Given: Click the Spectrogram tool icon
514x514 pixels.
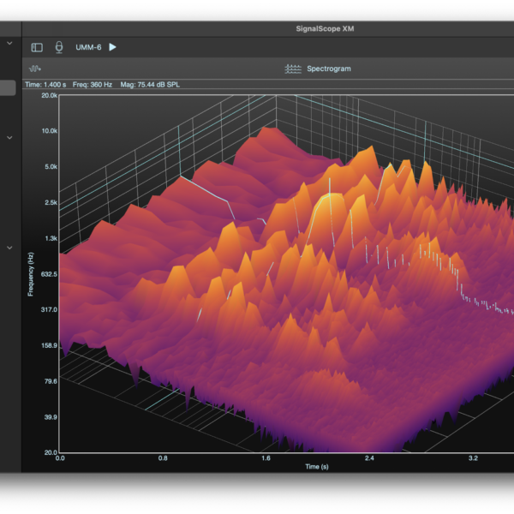Looking at the screenshot, I should [293, 69].
